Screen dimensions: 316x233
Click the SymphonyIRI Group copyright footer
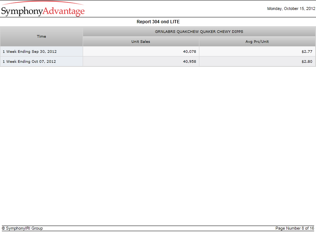[23, 228]
